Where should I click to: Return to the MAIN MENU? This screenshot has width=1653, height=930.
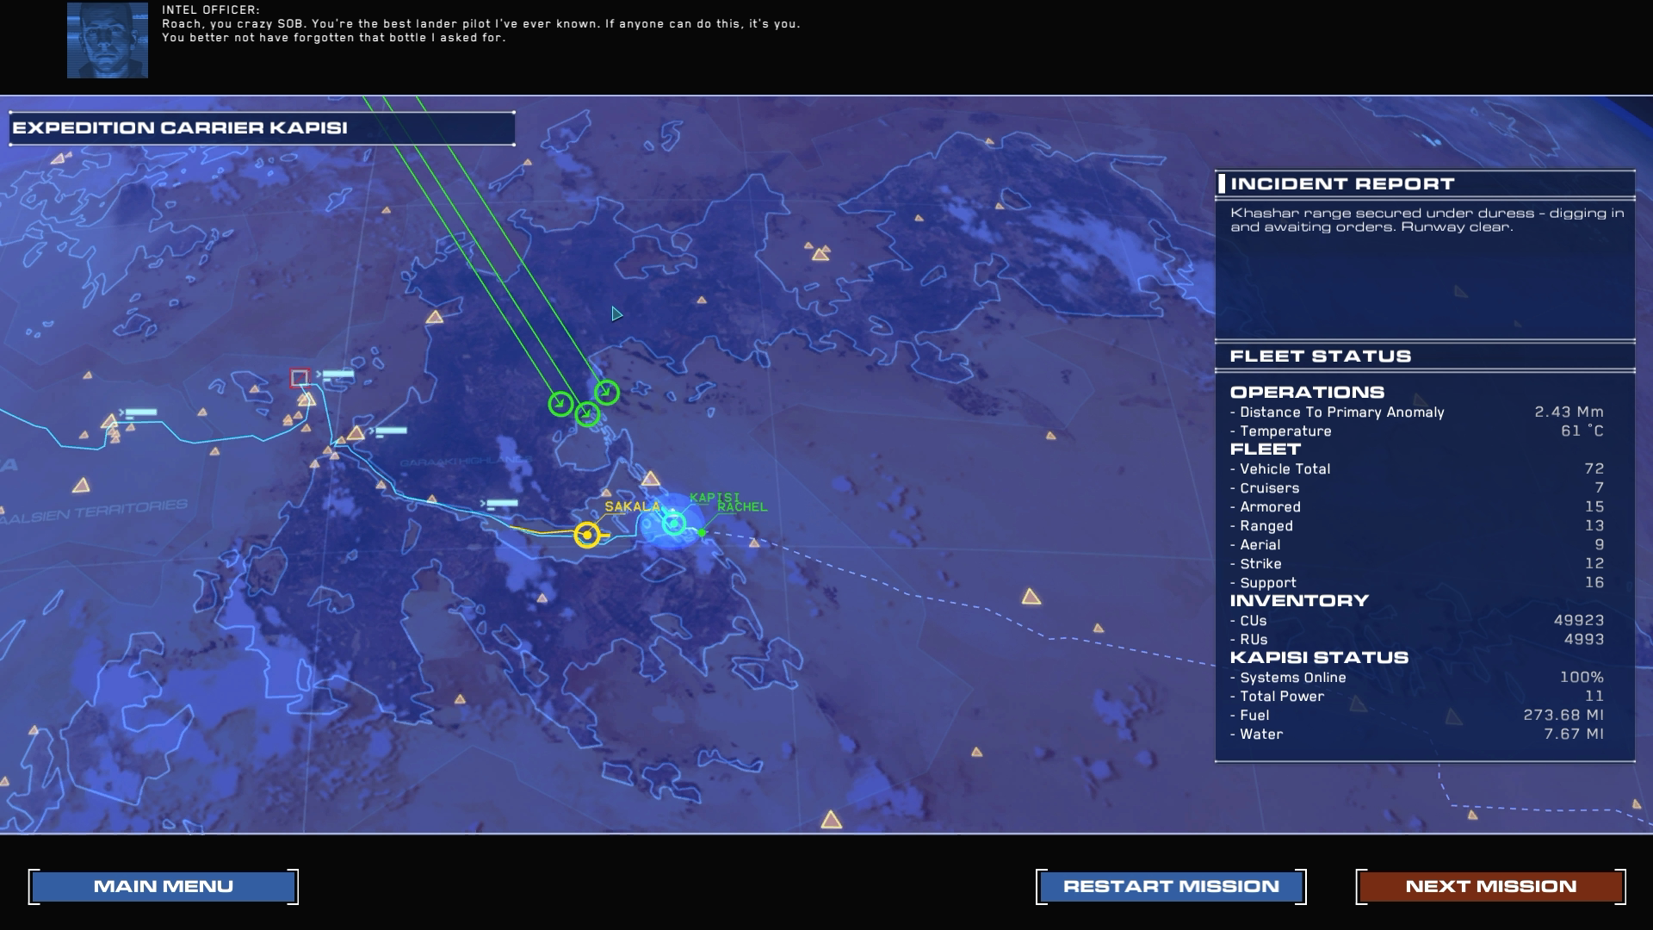164,886
